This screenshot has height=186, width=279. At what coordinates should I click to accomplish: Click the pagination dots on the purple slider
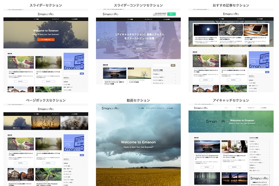pos(139,57)
